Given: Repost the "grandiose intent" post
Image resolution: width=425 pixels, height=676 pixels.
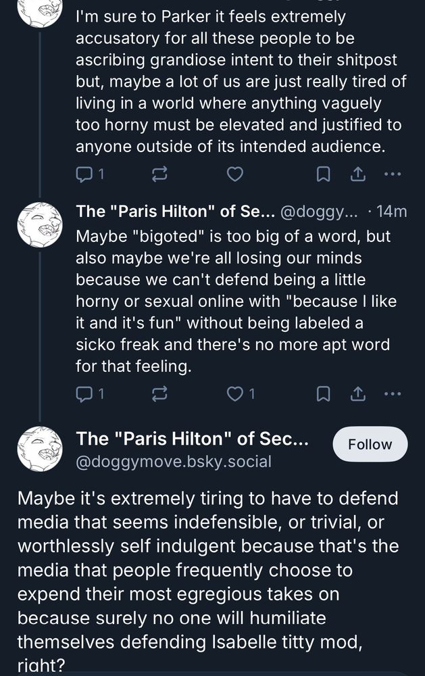Looking at the screenshot, I should pyautogui.click(x=159, y=174).
